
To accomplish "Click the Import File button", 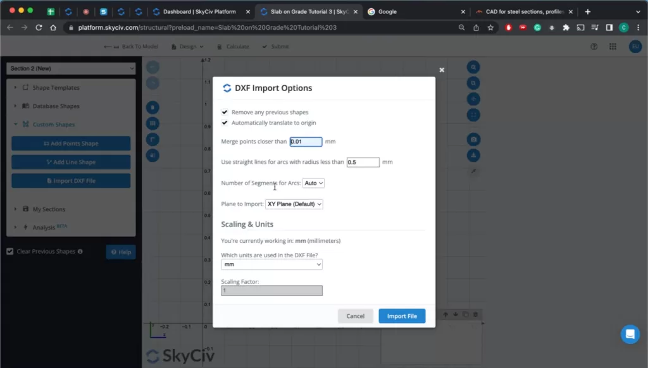I will click(402, 316).
